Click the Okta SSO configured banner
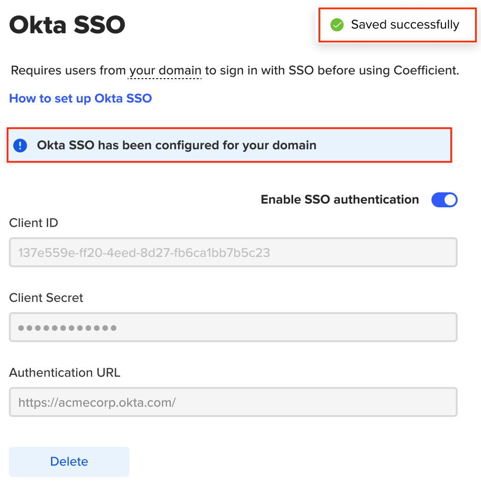The height and width of the screenshot is (482, 481). (x=229, y=145)
